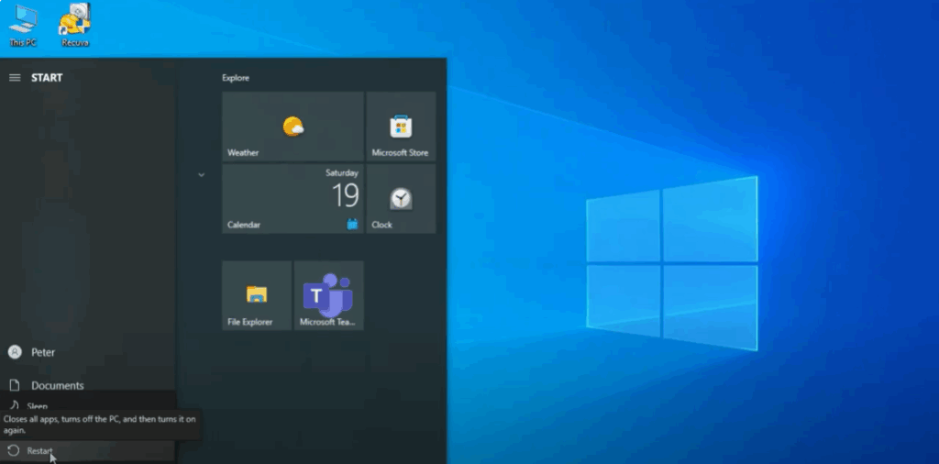Expand the Start hamburger menu
This screenshot has width=939, height=464.
click(15, 78)
